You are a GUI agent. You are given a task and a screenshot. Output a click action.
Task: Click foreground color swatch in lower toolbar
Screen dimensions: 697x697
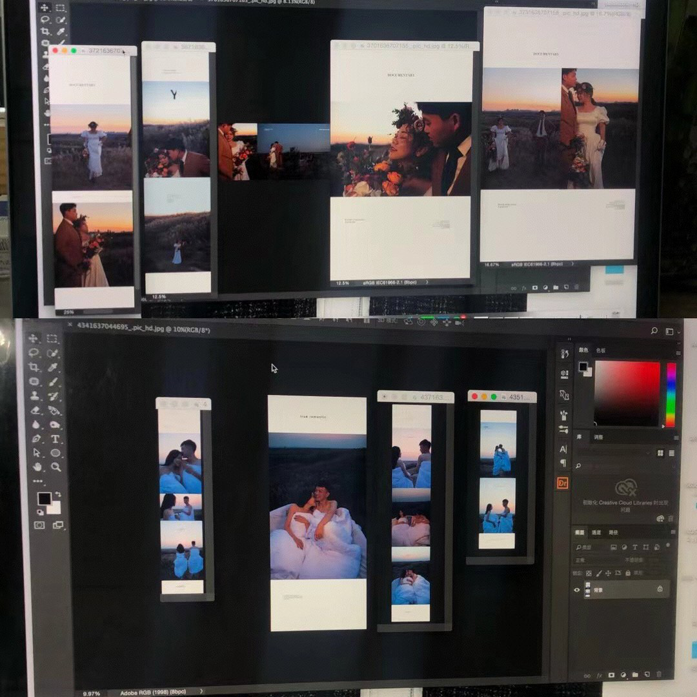pos(44,499)
